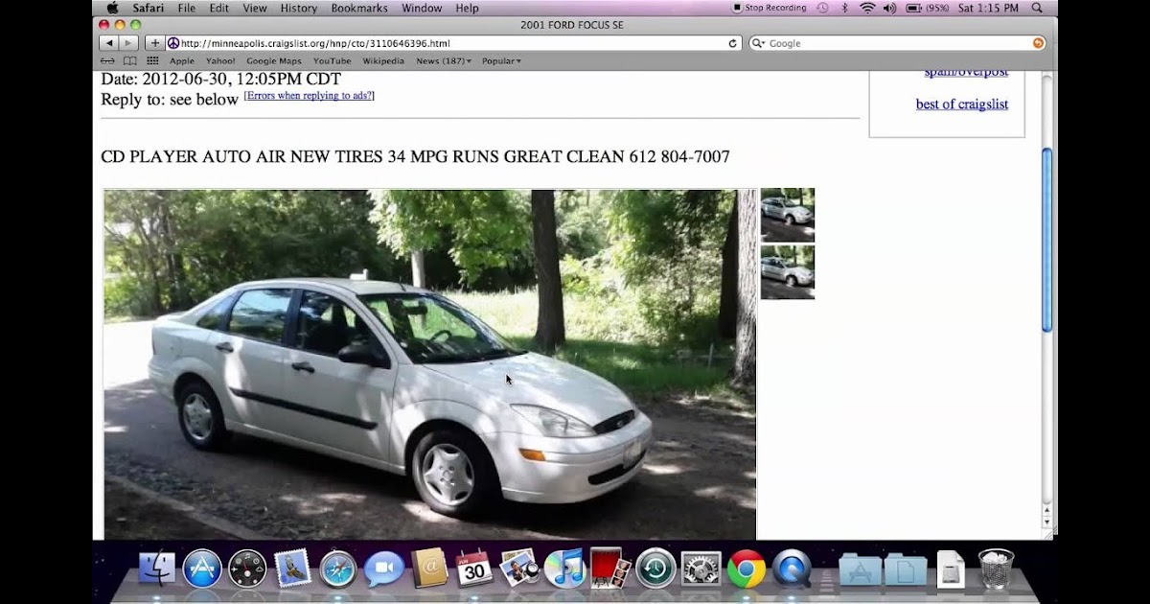The image size is (1150, 604).
Task: Click the Wi-Fi status icon
Action: click(x=867, y=8)
